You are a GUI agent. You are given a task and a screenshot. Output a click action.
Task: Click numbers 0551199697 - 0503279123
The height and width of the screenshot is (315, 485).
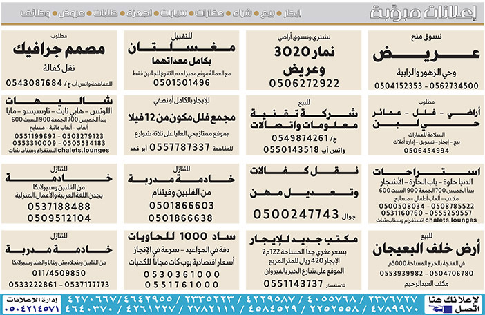(59, 136)
